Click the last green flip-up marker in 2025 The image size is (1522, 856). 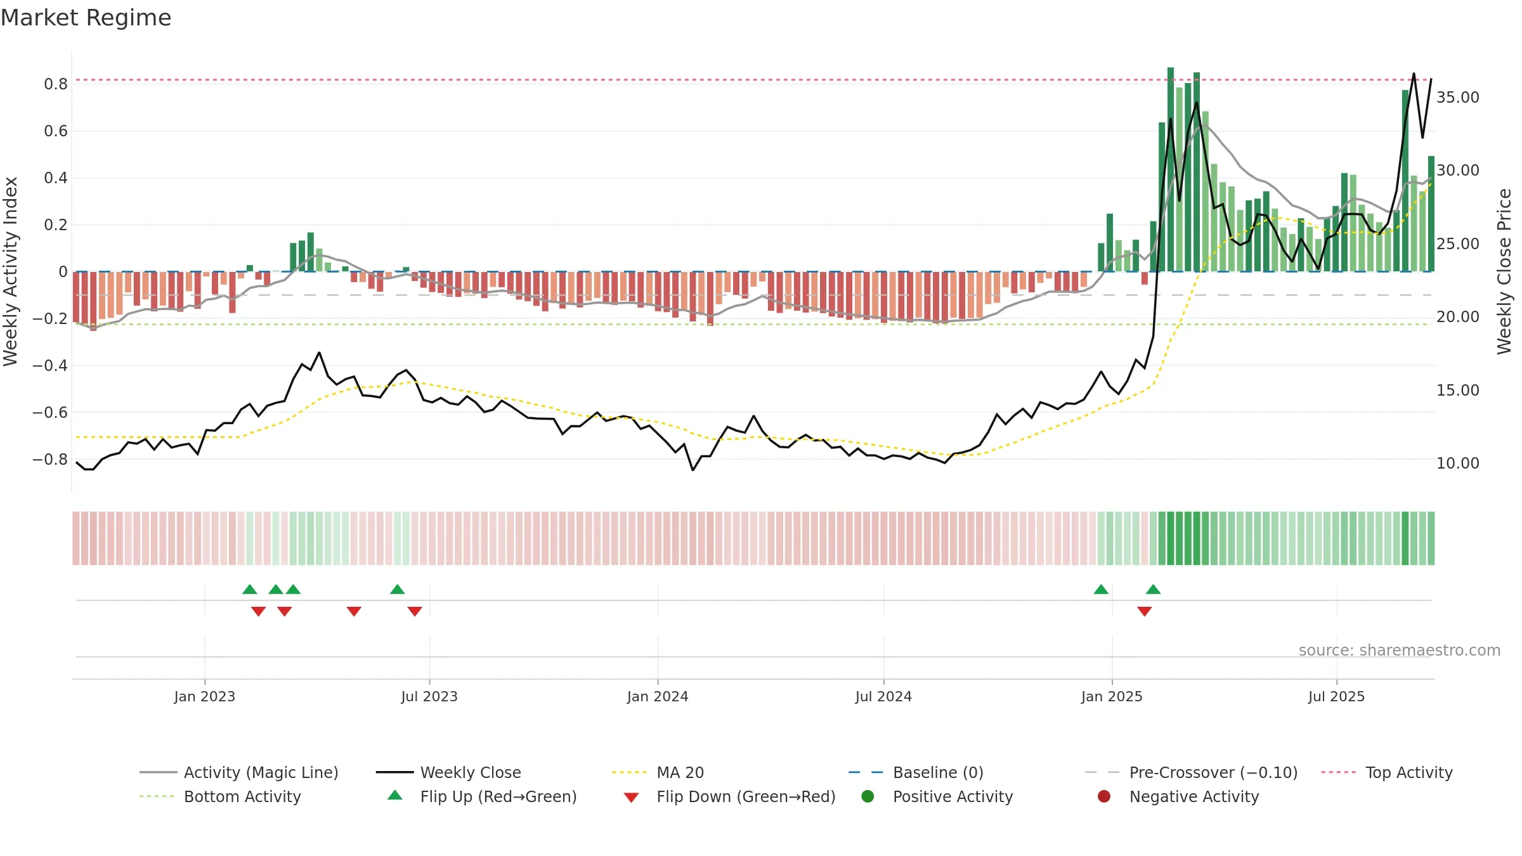click(1154, 589)
